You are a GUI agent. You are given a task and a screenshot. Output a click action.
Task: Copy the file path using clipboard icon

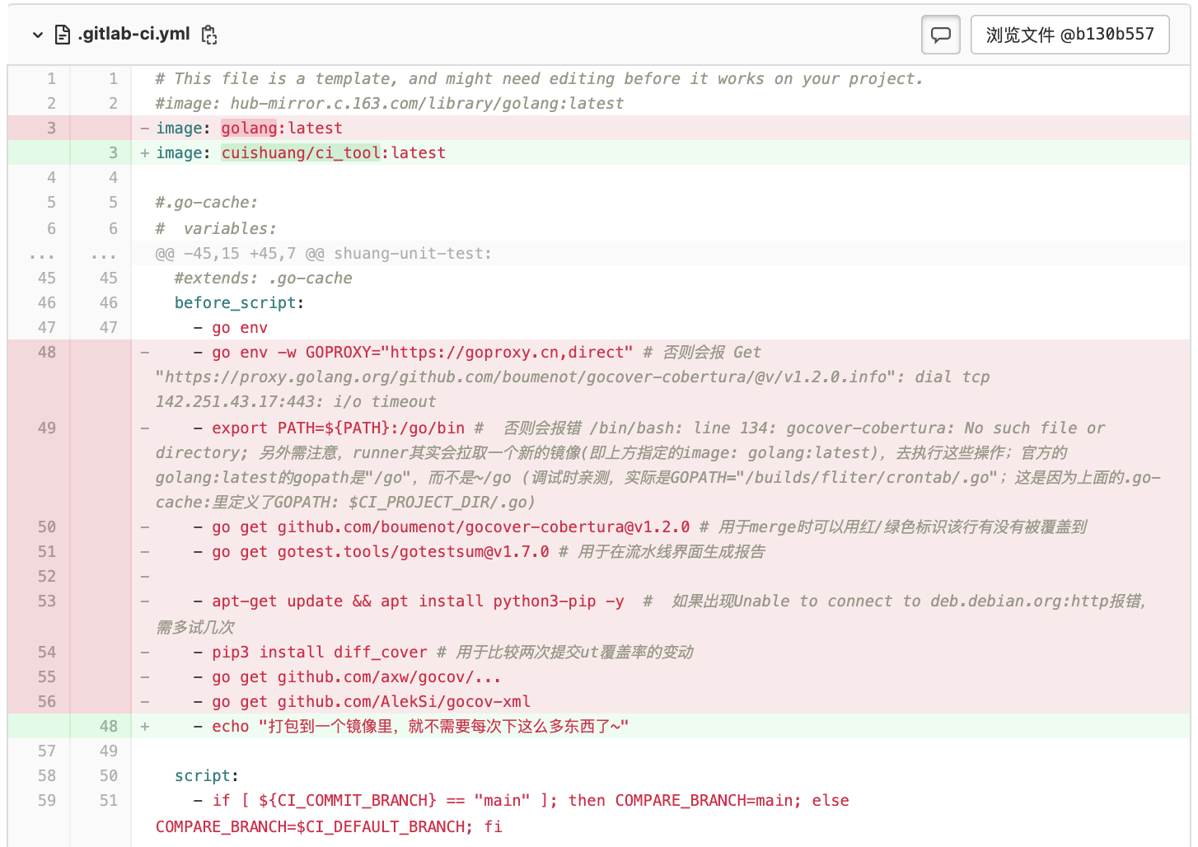point(209,35)
